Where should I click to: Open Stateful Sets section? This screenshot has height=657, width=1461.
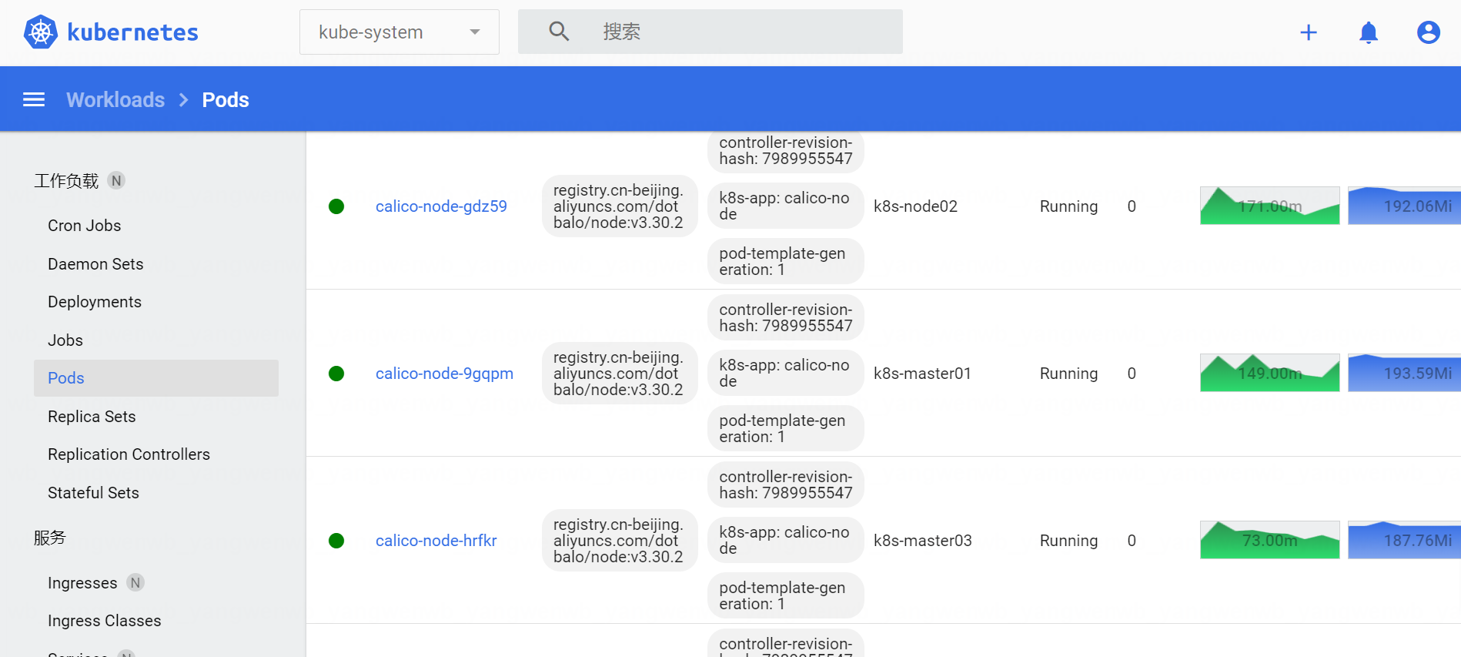tap(93, 493)
